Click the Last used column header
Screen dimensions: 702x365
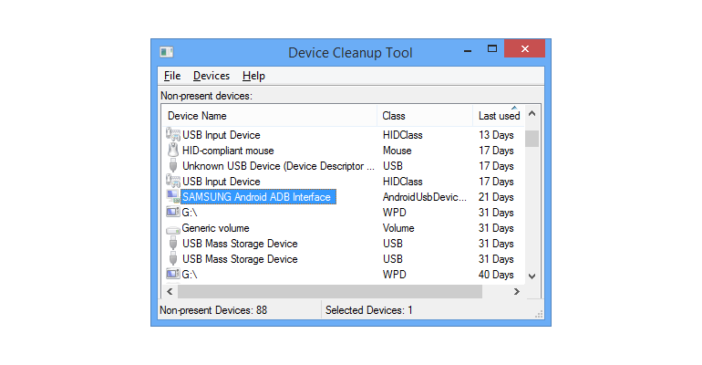pos(499,116)
